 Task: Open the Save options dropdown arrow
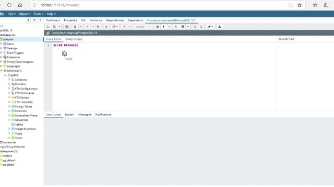[59, 27]
